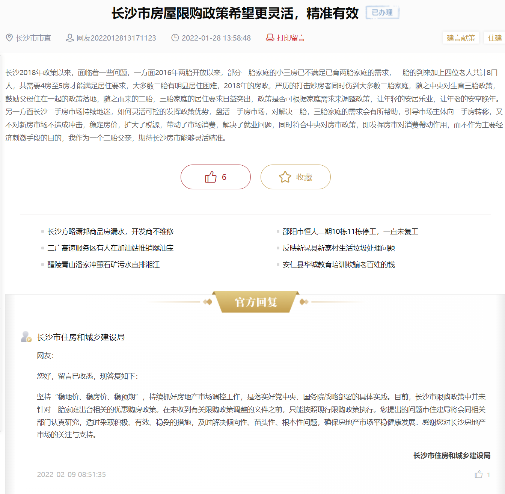Click the 已办理 status badge
Viewport: 505px width, 494px height.
382,13
